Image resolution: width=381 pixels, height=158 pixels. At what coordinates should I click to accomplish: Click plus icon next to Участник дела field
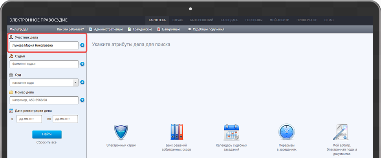(82, 45)
